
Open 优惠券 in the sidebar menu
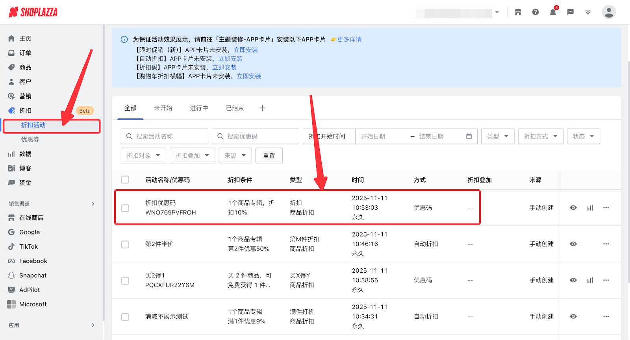[x=30, y=140]
